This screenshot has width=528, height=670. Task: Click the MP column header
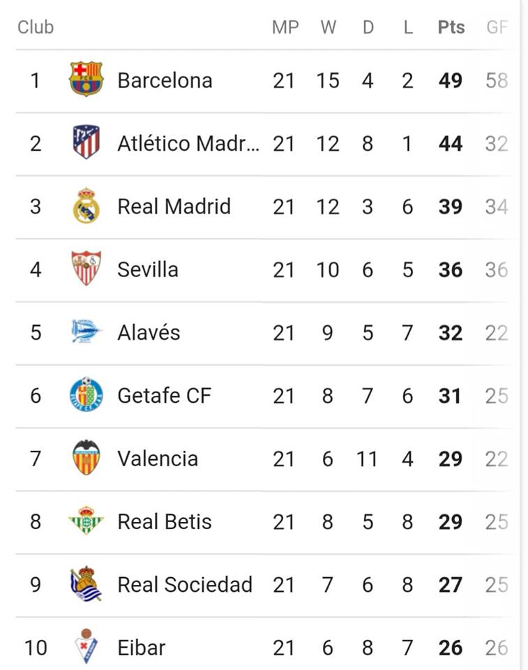pyautogui.click(x=285, y=27)
